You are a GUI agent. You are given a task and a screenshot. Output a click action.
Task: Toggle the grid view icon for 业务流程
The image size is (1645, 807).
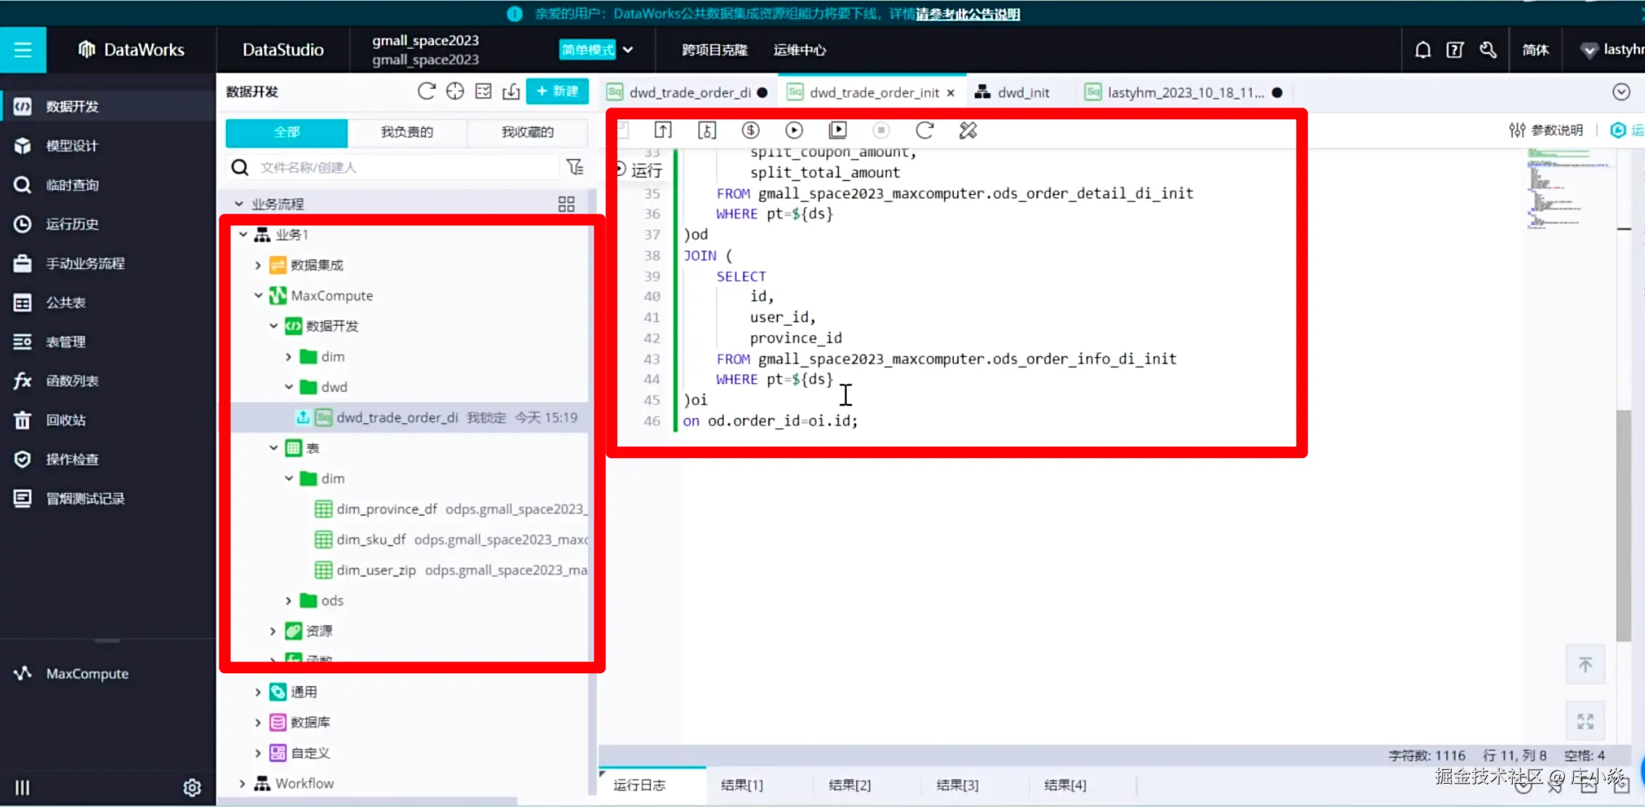566,204
